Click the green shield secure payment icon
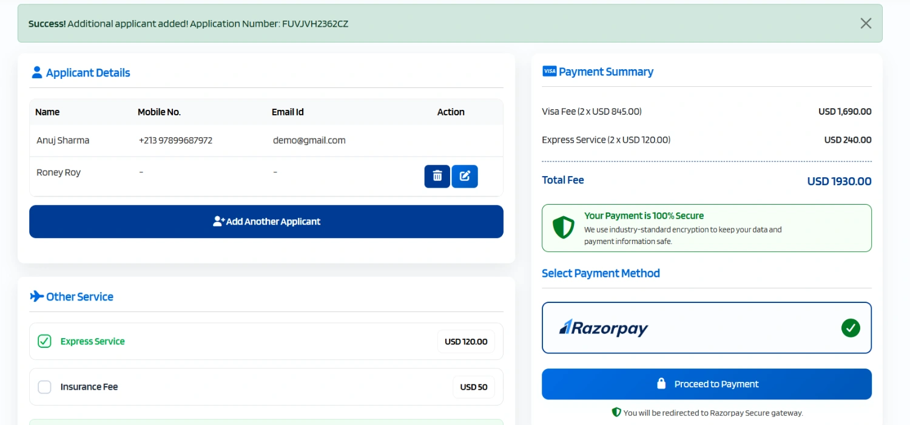The width and height of the screenshot is (910, 425). coord(563,228)
